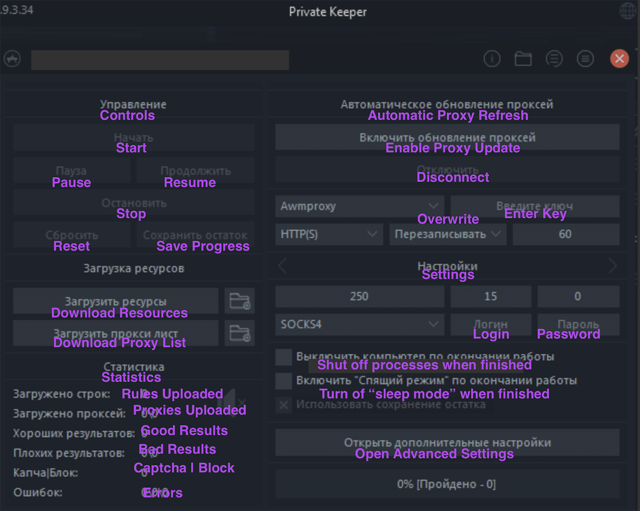Enable the 'Спящий режим' checkbox
This screenshot has width=640, height=511.
tap(283, 381)
